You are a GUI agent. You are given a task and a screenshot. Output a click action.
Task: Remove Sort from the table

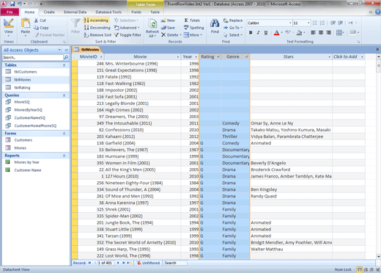tap(97, 35)
